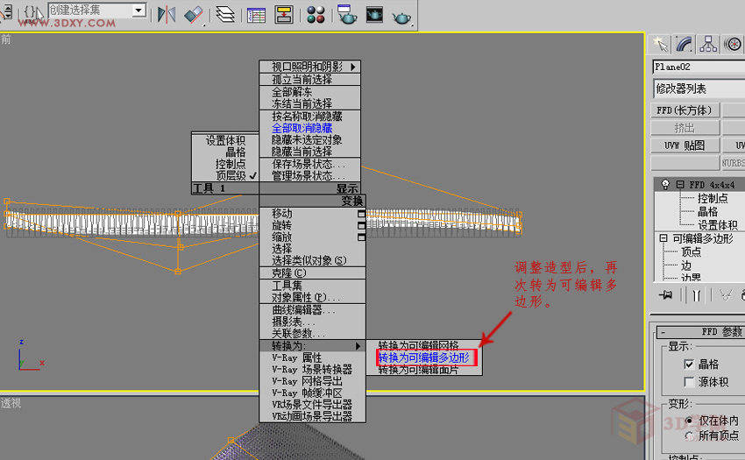Click the Mirror tool icon

(x=167, y=14)
